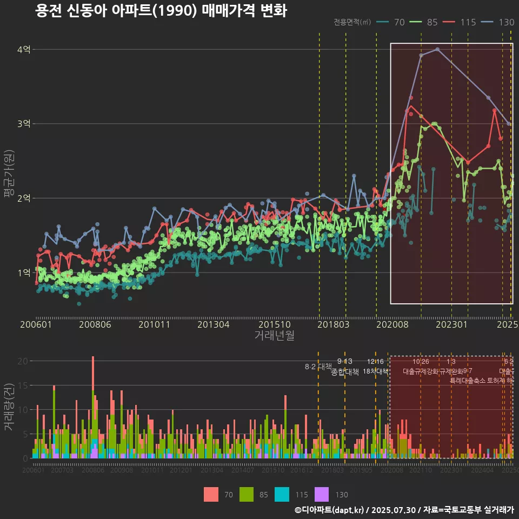Click the 9·13 종합대책 policy annotation
Viewport: 519px width, 519px height.
click(x=345, y=367)
